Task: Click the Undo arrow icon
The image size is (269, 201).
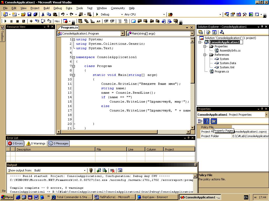Action: point(63,14)
